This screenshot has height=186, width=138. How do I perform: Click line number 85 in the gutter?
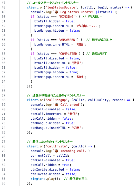[x=4, y=179]
